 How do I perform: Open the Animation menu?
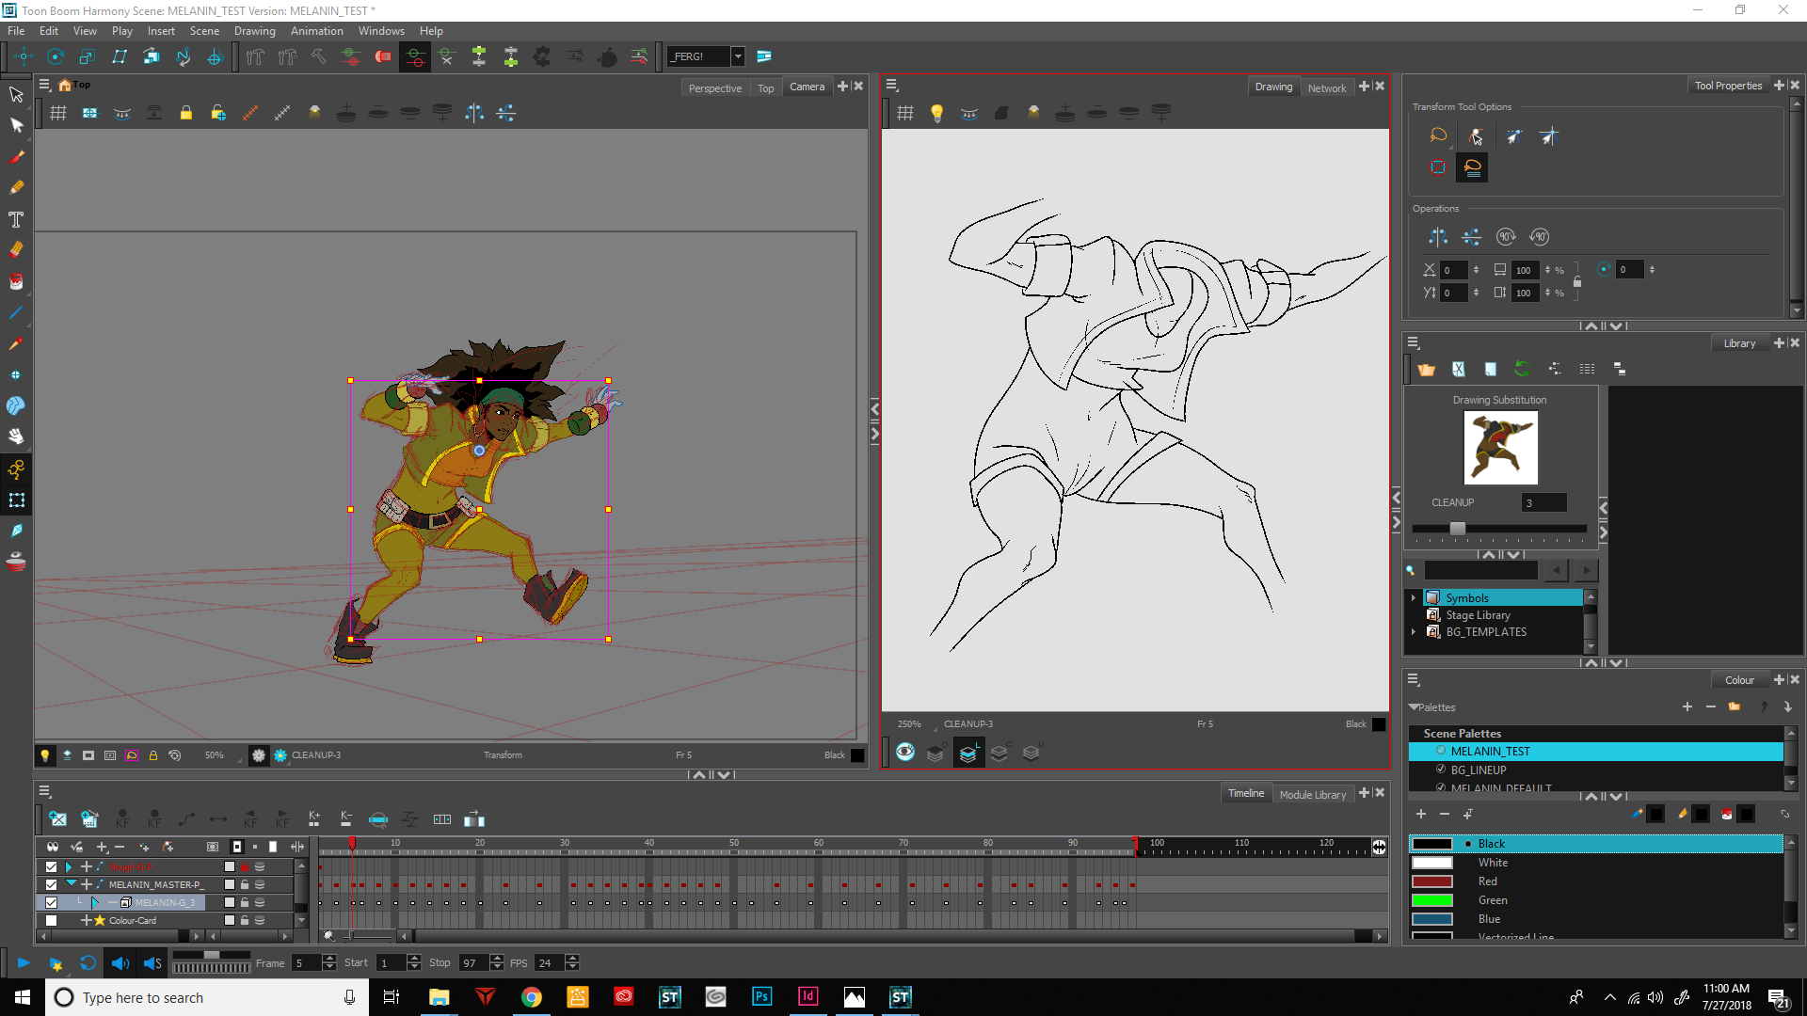316,31
